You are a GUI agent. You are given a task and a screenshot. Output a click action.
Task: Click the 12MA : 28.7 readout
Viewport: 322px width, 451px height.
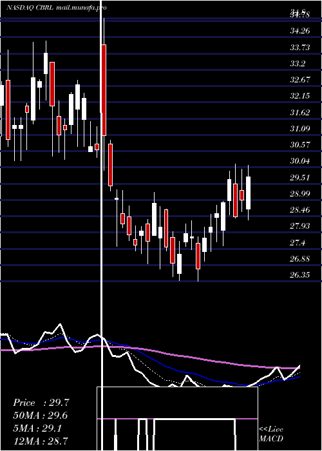coord(41,441)
